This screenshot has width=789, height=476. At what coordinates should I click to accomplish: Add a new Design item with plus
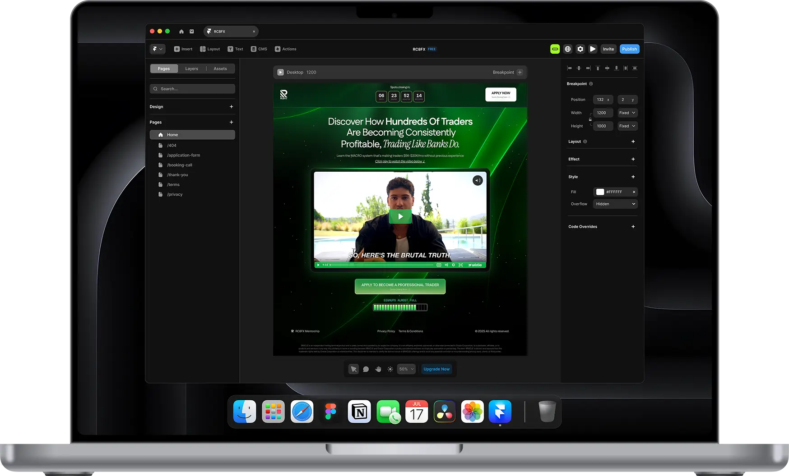(x=231, y=107)
